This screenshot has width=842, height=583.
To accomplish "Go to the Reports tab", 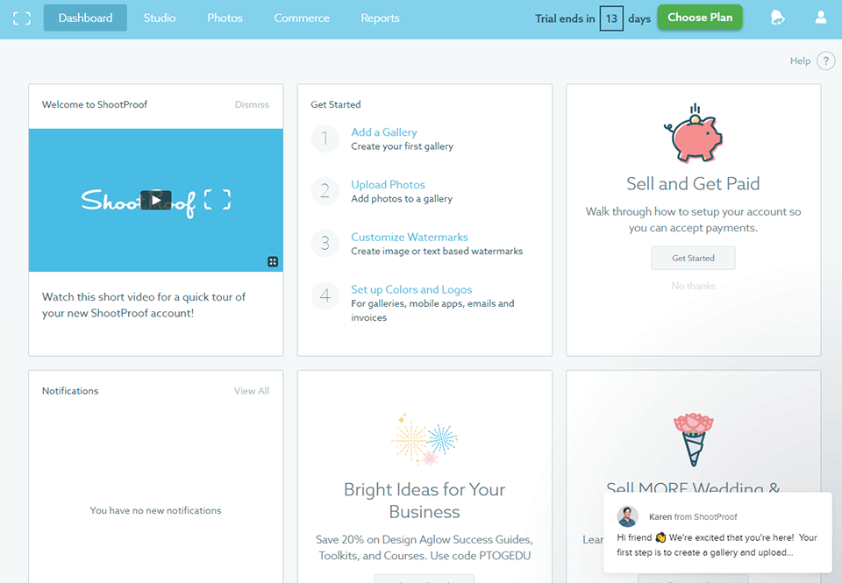I will coord(380,18).
